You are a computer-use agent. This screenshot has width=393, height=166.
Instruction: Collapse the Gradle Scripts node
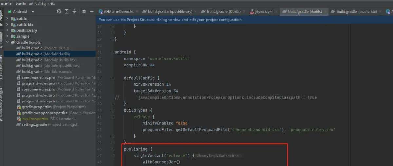(7, 42)
